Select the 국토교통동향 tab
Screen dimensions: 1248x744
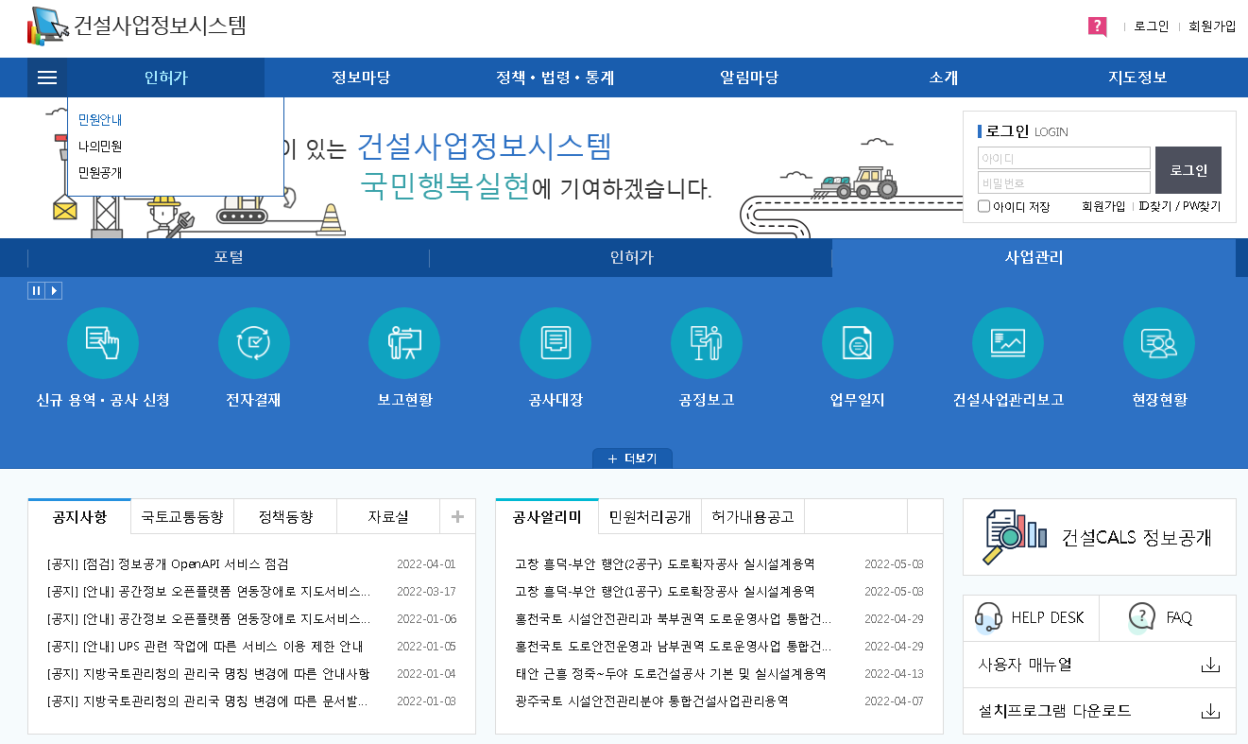[182, 517]
